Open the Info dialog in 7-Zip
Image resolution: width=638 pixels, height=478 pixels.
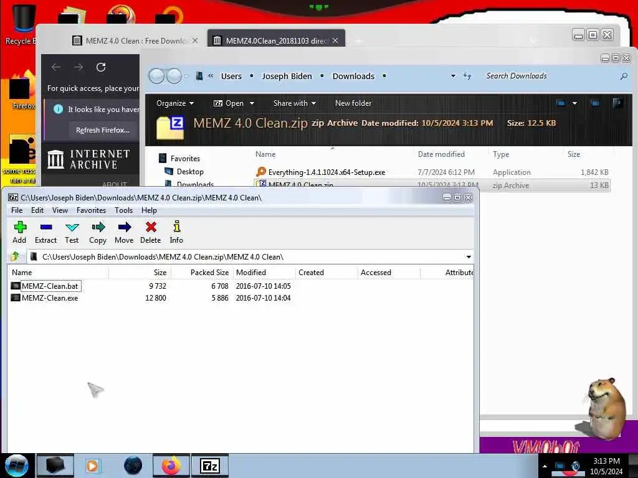(176, 232)
